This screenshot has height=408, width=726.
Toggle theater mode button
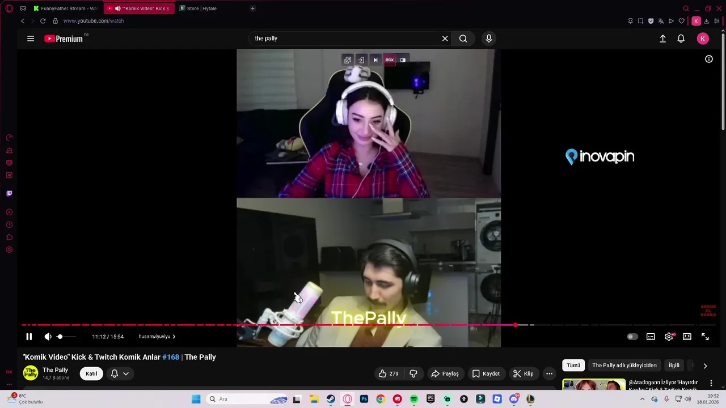[x=687, y=337]
